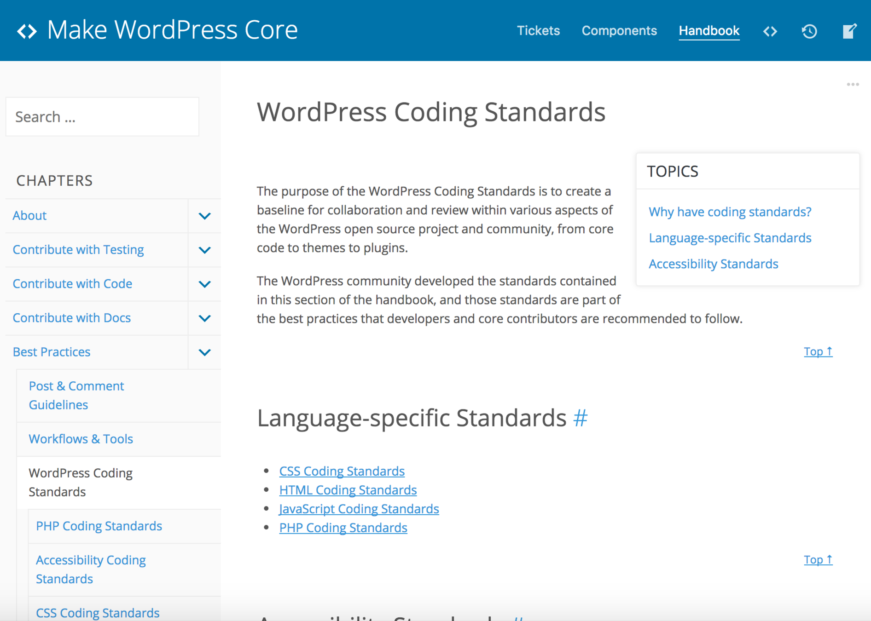Open Contribute with Testing chapter
Image resolution: width=871 pixels, height=621 pixels.
pos(78,250)
